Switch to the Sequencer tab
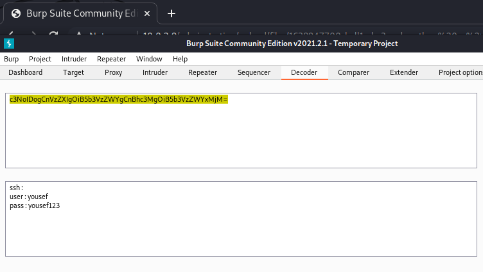Image resolution: width=483 pixels, height=272 pixels. [x=254, y=72]
